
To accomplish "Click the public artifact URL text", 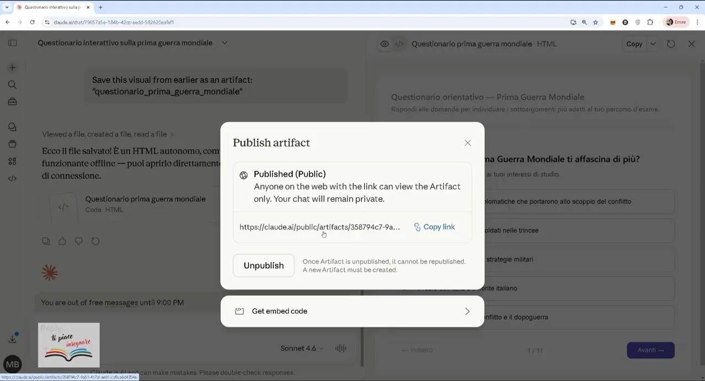I will pyautogui.click(x=319, y=227).
